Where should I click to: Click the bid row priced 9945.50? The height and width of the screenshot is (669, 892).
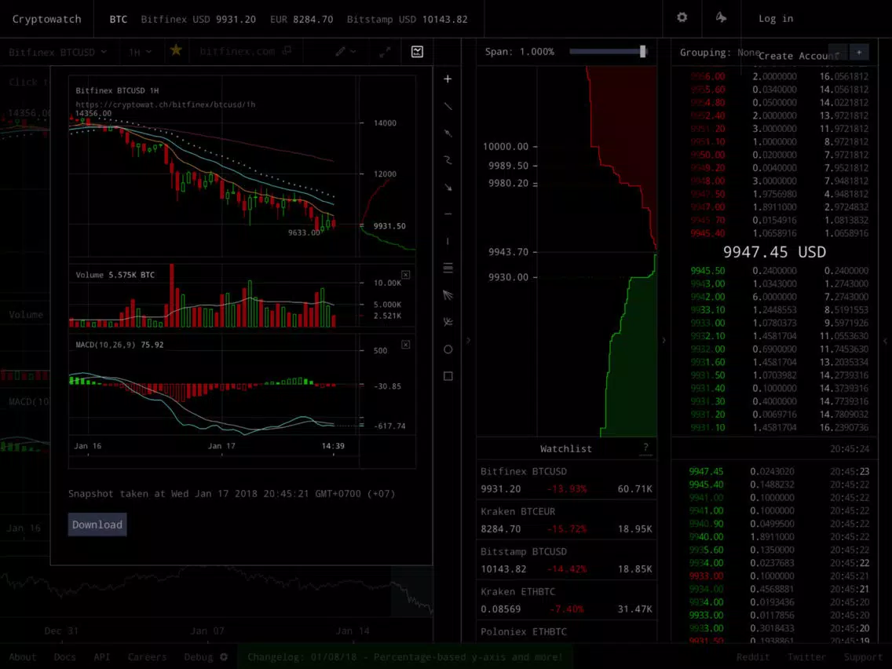pos(780,271)
